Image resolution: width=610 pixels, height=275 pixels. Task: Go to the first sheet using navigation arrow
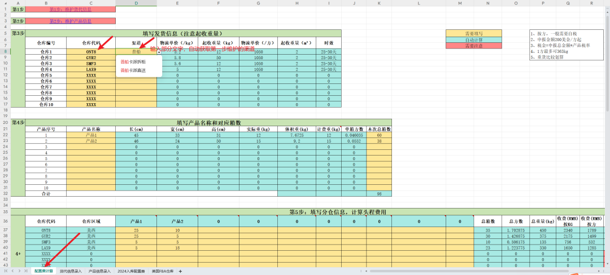[x=6, y=270]
